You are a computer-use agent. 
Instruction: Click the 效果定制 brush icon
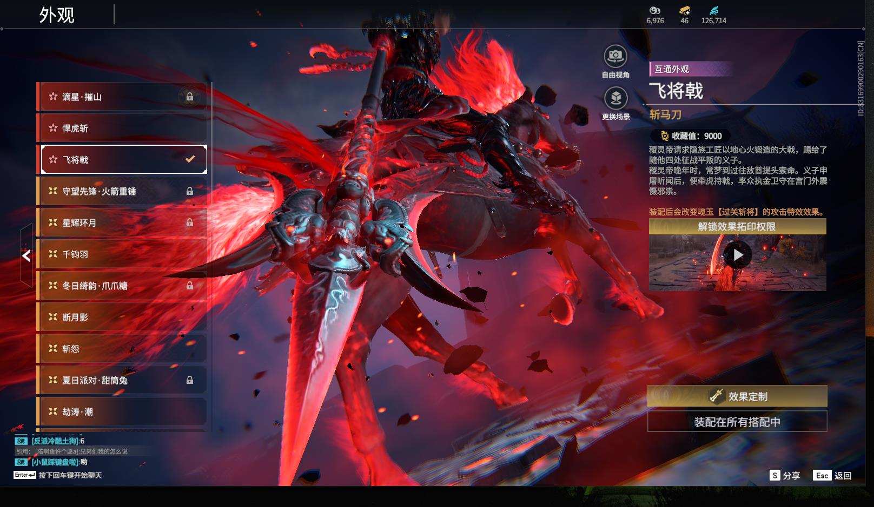point(717,396)
